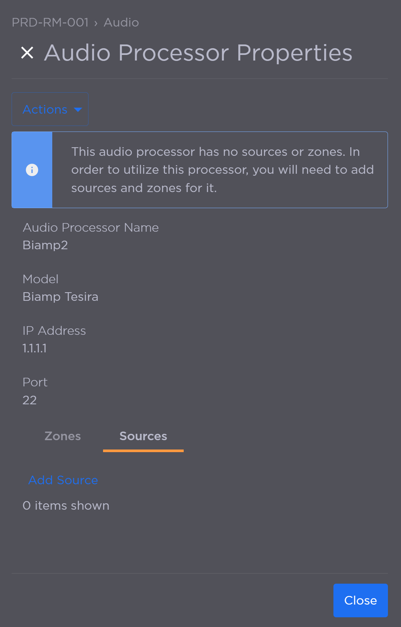
Task: Click the dropdown arrow on the Actions button
Action: coord(78,109)
